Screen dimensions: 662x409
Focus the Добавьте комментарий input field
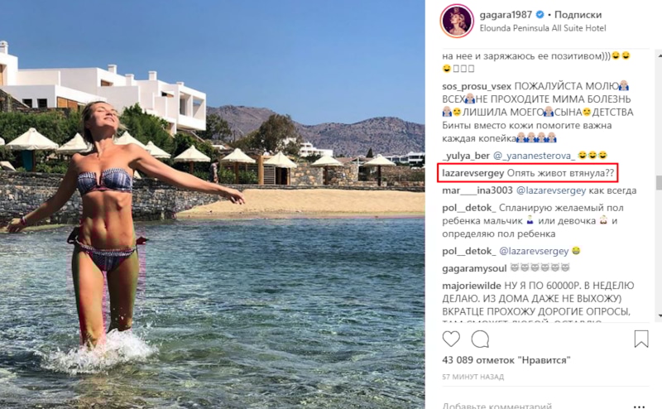(x=536, y=406)
